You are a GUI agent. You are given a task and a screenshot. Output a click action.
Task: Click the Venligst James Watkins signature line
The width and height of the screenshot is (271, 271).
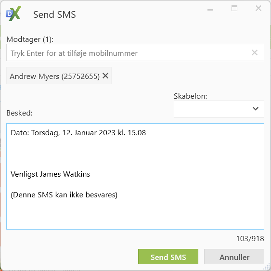pyautogui.click(x=50, y=174)
